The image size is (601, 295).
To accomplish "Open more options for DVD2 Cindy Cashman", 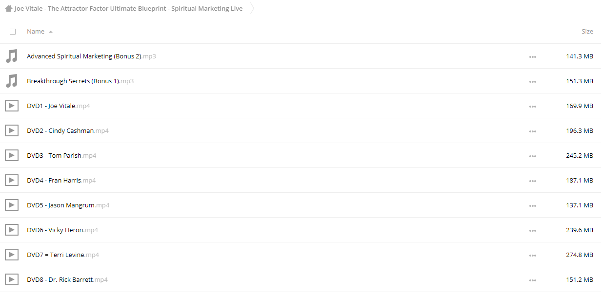I will (x=532, y=131).
